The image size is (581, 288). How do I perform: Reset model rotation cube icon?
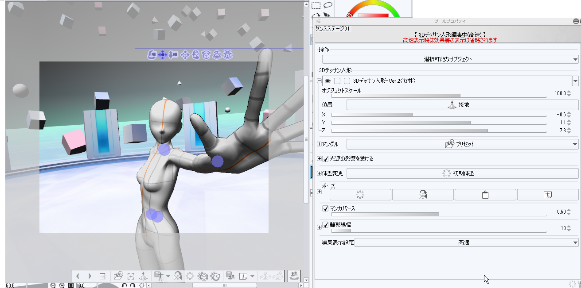click(x=215, y=276)
